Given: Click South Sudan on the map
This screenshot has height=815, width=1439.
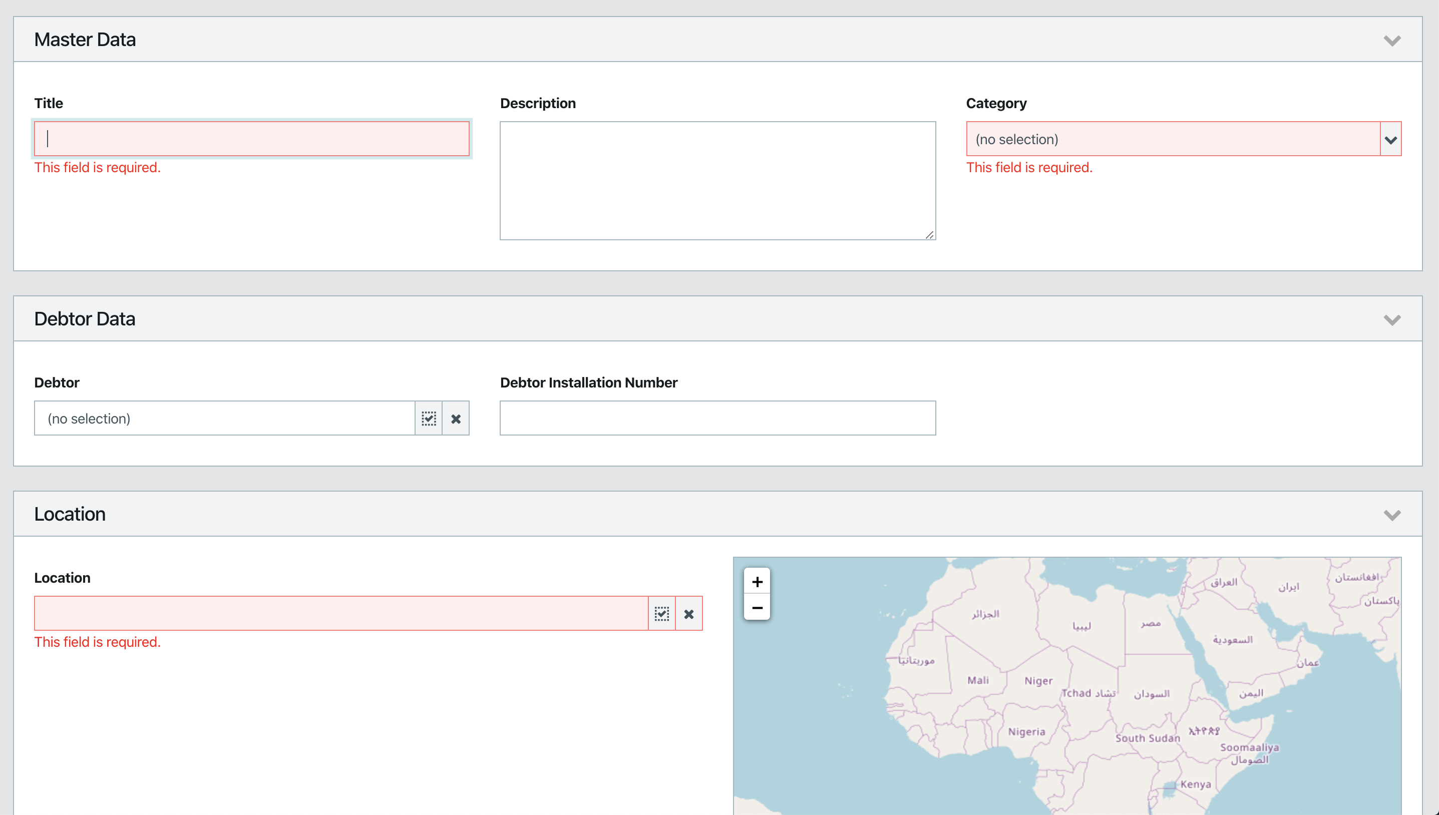Looking at the screenshot, I should [1148, 738].
